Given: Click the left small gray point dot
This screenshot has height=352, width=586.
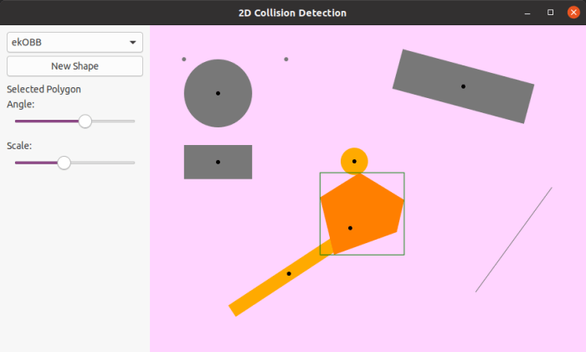Looking at the screenshot, I should coord(184,60).
